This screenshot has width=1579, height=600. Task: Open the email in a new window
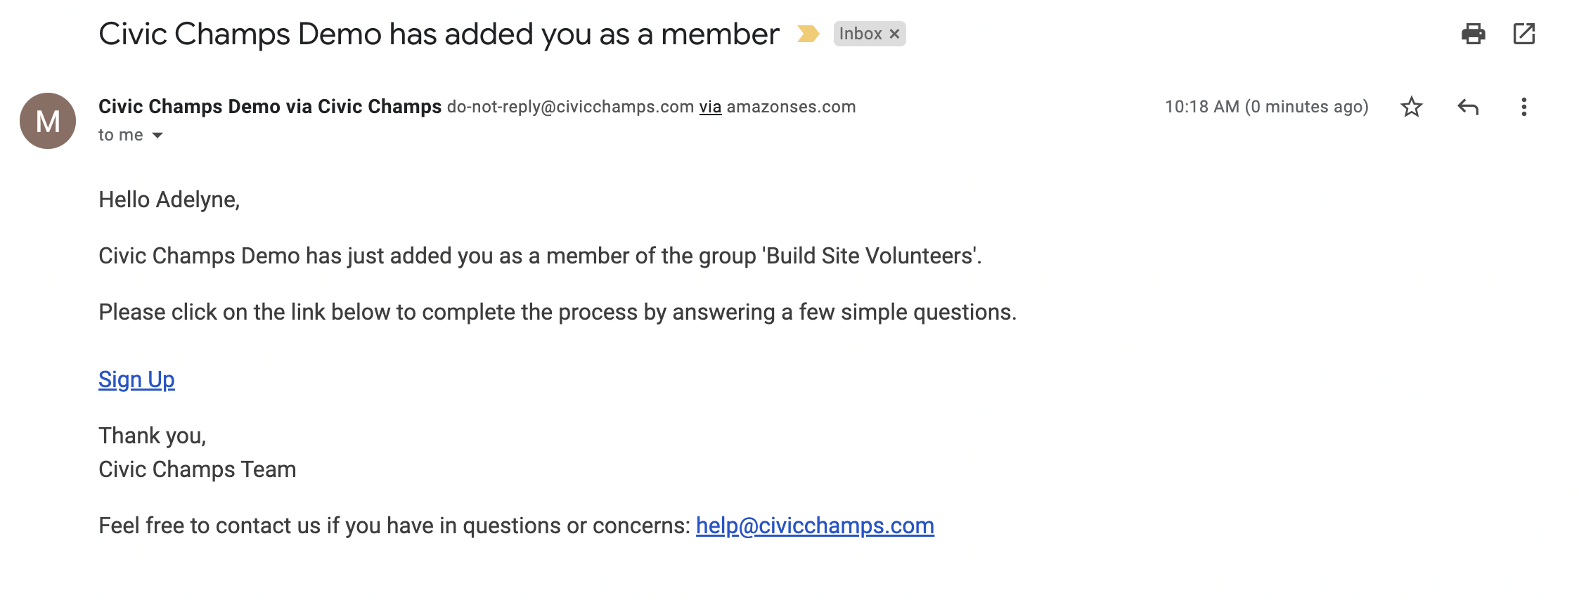[1523, 34]
